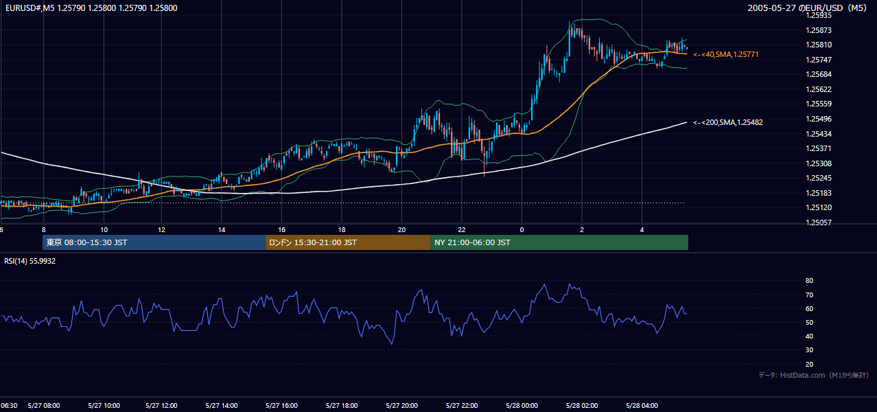
Task: Click the 06:30 bottom time label
Action: 8,405
